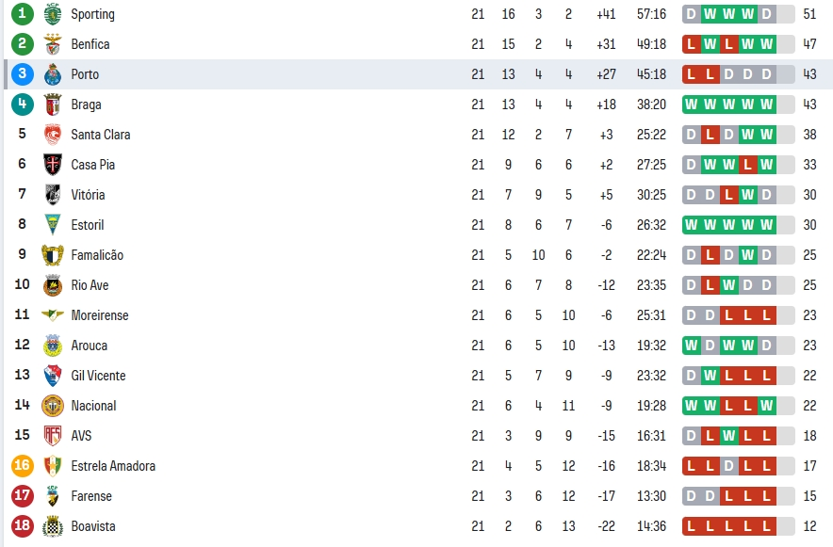Open the Benfica eagle crest icon
This screenshot has width=833, height=547.
click(52, 44)
